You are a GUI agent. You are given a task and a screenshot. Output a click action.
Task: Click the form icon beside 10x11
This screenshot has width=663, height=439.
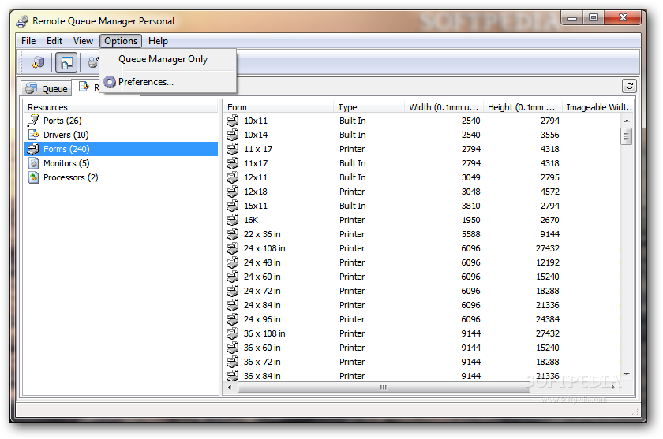233,121
